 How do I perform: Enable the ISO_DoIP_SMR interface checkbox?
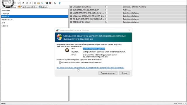click(x=106, y=19)
